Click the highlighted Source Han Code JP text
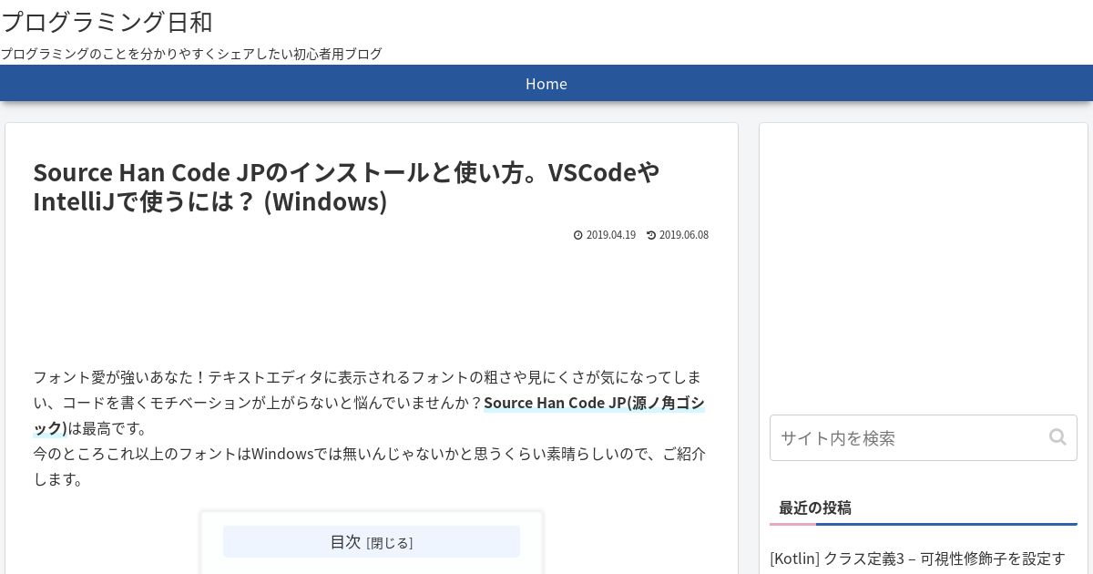 [594, 403]
